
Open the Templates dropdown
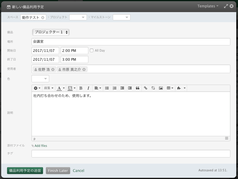208,6
